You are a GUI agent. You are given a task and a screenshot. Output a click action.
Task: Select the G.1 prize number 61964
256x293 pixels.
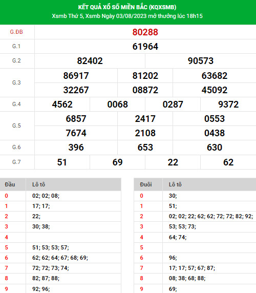coord(145,47)
